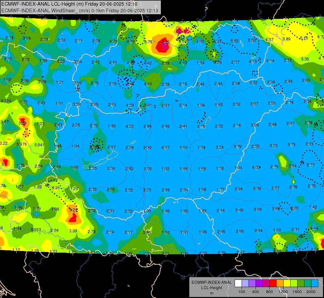The width and height of the screenshot is (324, 298).
Task: Click the wind shear value 4.03
Action: pyautogui.click(x=256, y=167)
